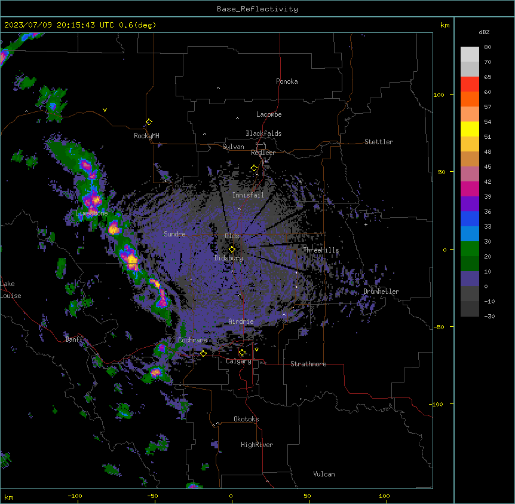Screen dimensions: 515x504
Task: Click the Stettler city label
Action: tap(379, 142)
